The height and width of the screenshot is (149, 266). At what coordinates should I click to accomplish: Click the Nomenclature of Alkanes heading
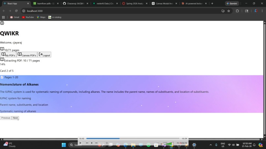[x=19, y=85]
